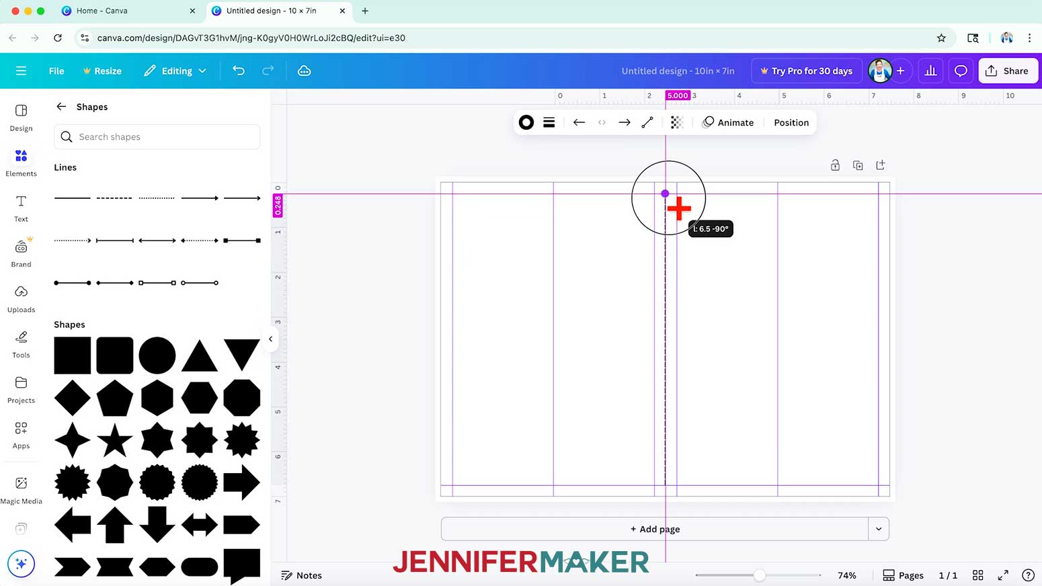
Task: Change line type with diagonal line icon
Action: [x=647, y=122]
